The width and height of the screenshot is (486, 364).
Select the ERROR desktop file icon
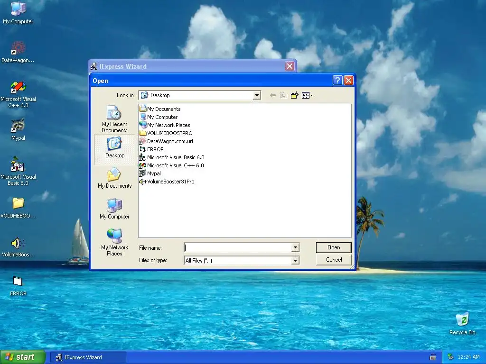[18, 286]
